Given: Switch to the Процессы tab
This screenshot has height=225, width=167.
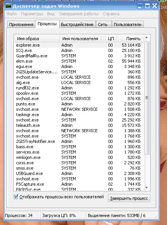Looking at the screenshot, I should click(x=47, y=24).
